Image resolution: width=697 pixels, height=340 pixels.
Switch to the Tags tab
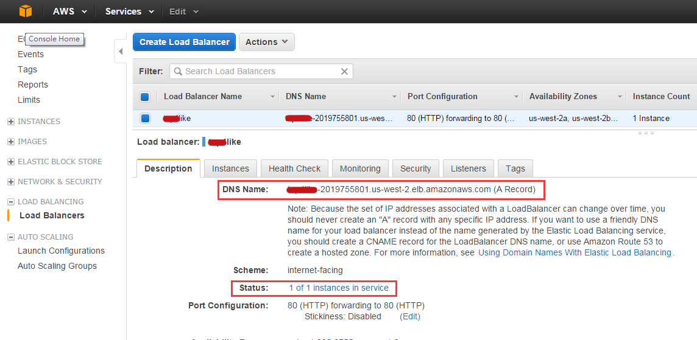515,168
